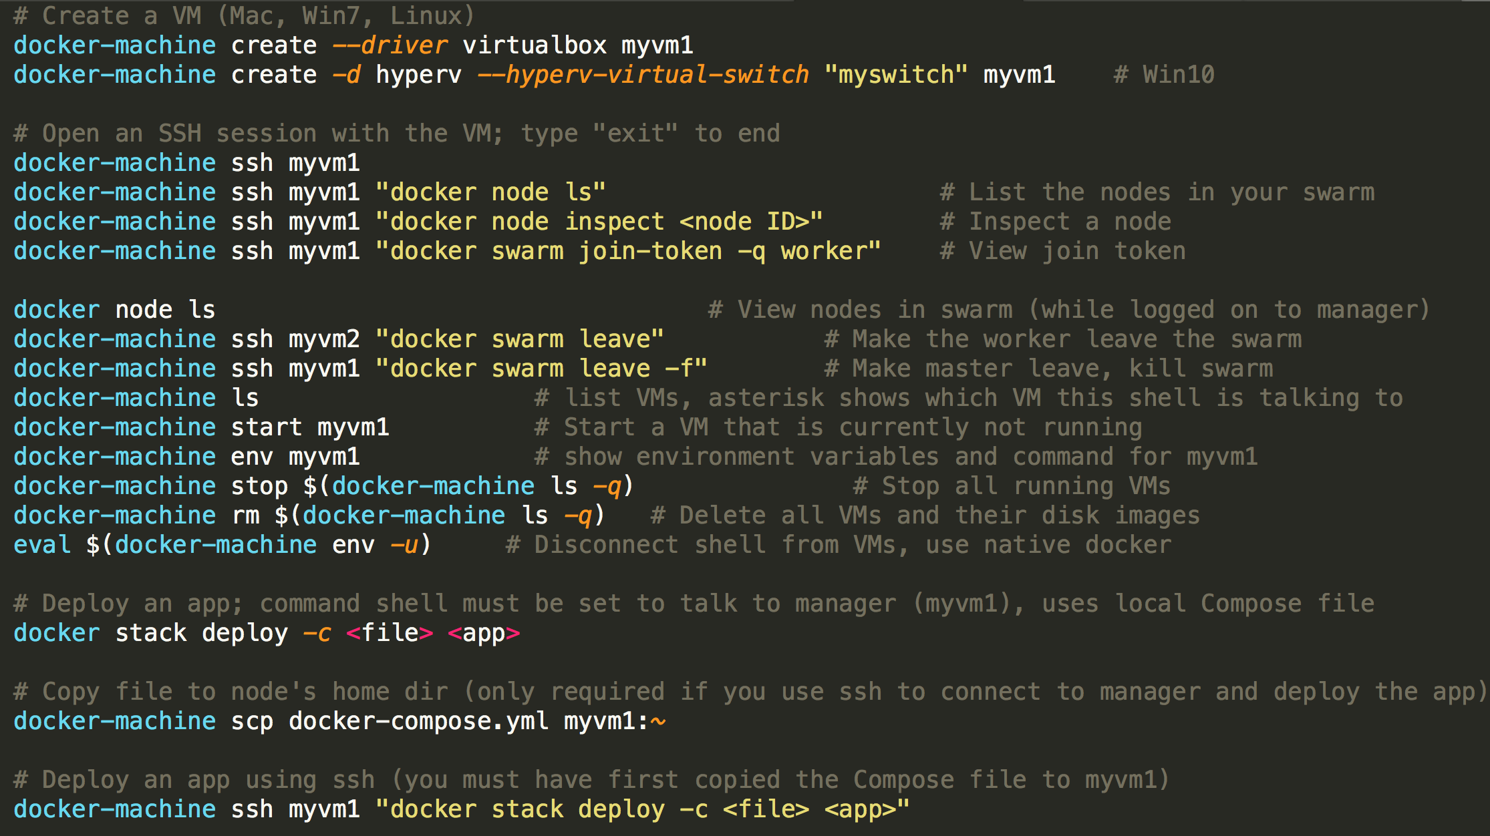Screen dimensions: 1490x836
Task: Click the "myswitch" quoted string
Action: click(895, 75)
